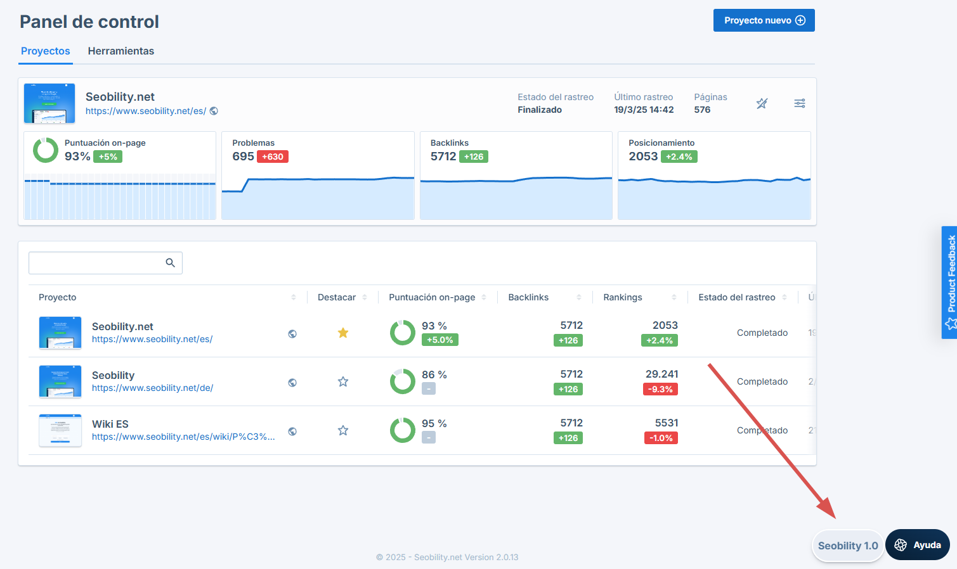
Task: Open the Ayuda help button
Action: tap(918, 545)
